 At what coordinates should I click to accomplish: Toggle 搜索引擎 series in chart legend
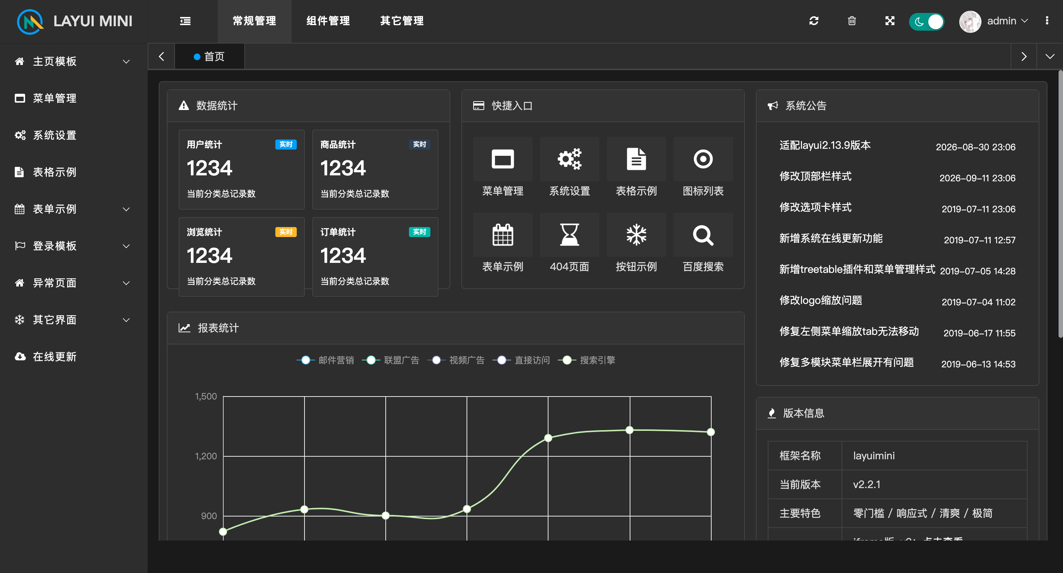(586, 360)
